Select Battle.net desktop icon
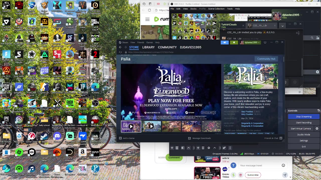 6,154
